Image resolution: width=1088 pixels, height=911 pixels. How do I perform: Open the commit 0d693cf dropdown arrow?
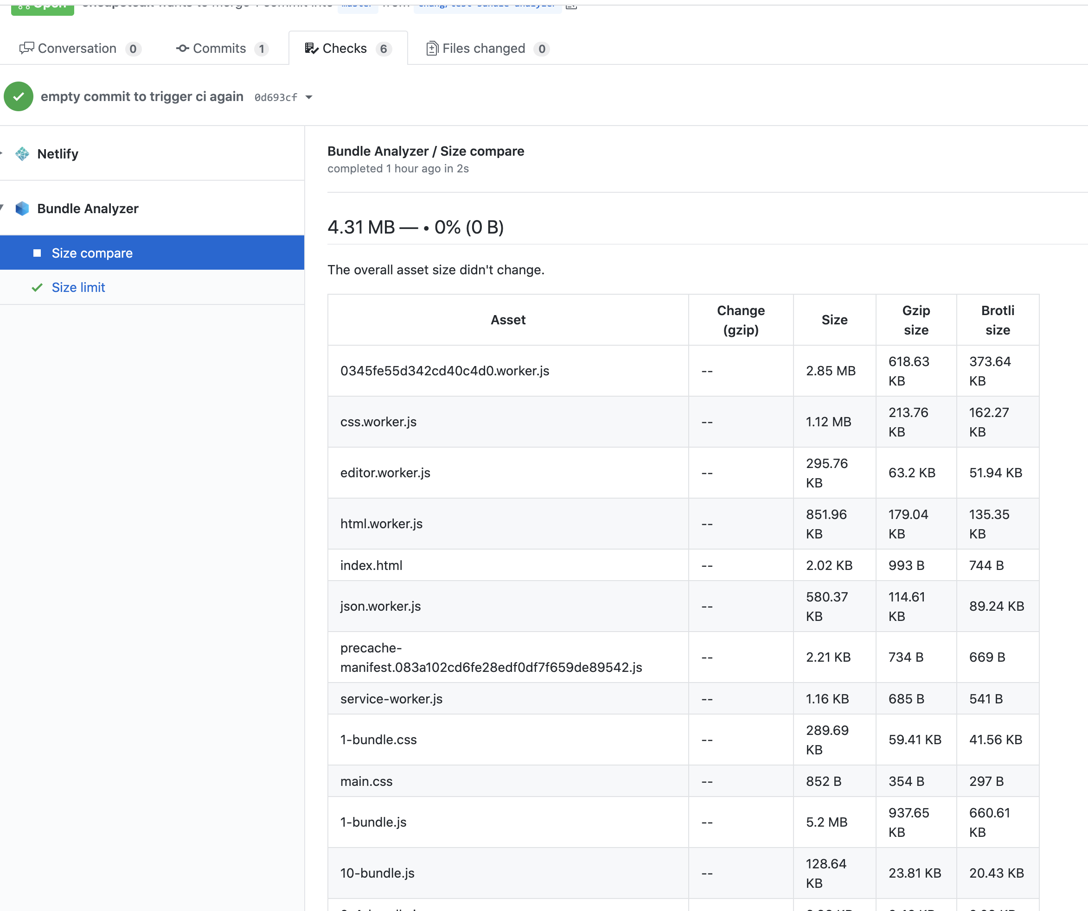coord(309,97)
